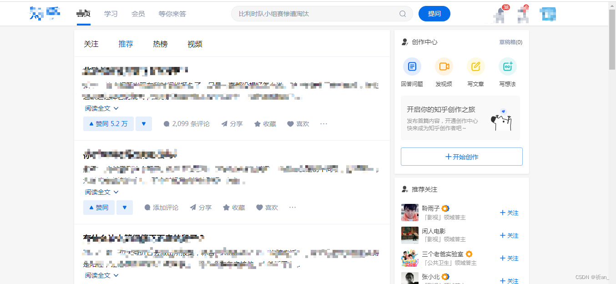Open the 闲人电影 profile name

(x=434, y=231)
